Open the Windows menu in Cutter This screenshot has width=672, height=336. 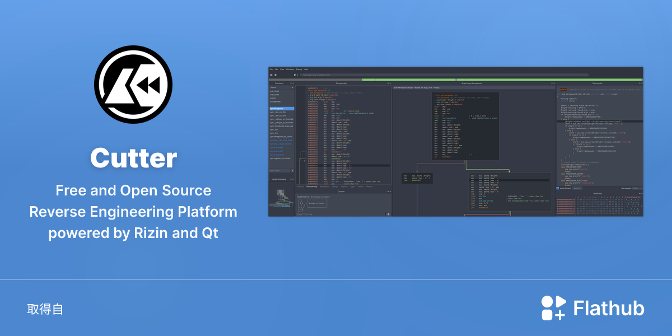290,69
